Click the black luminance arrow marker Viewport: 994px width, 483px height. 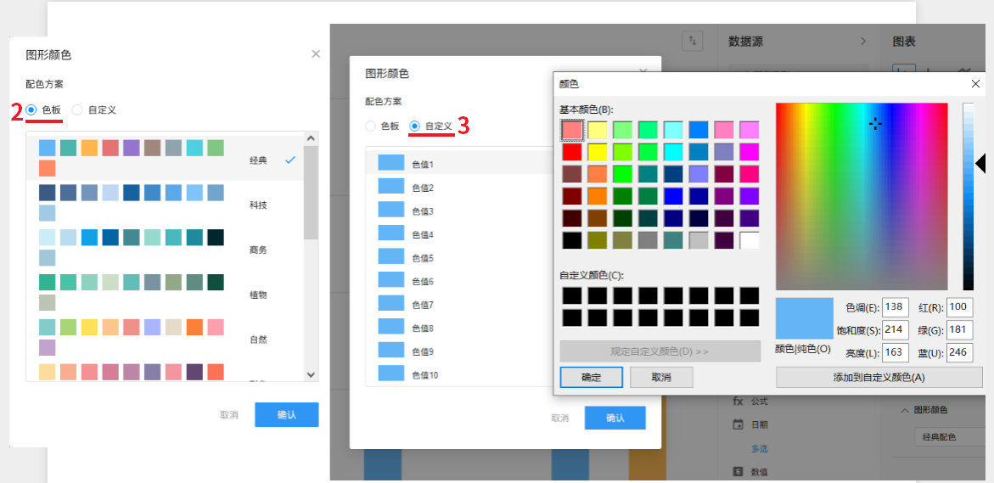[x=980, y=163]
